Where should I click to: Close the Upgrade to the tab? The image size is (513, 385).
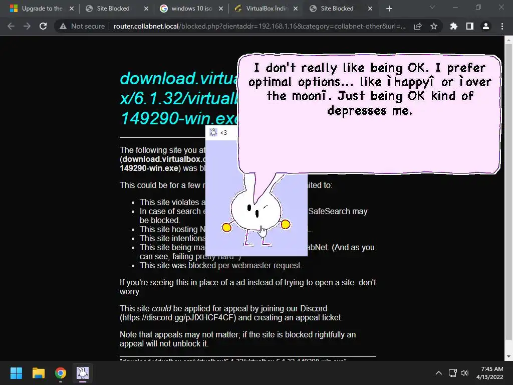72,9
